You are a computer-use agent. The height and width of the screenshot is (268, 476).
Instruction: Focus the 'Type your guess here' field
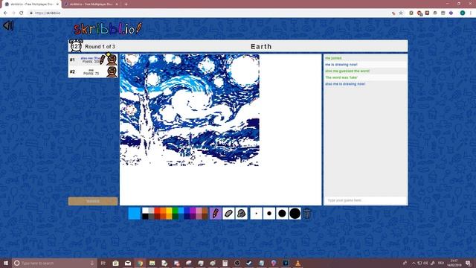365,200
